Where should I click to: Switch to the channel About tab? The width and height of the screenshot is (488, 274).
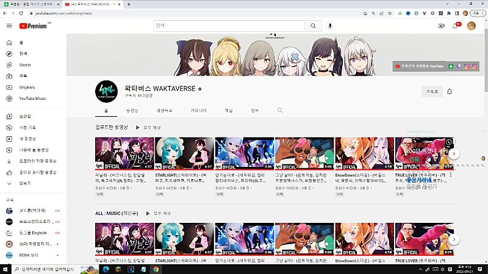(254, 111)
